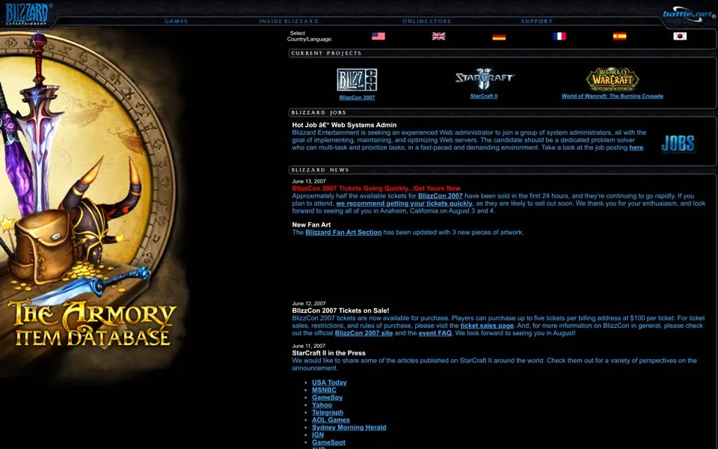The width and height of the screenshot is (718, 449).
Task: Open the GameSpot article link
Action: tap(329, 442)
